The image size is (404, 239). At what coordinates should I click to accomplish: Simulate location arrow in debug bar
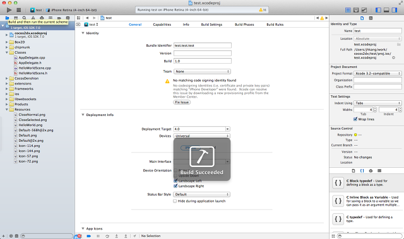click(x=134, y=236)
